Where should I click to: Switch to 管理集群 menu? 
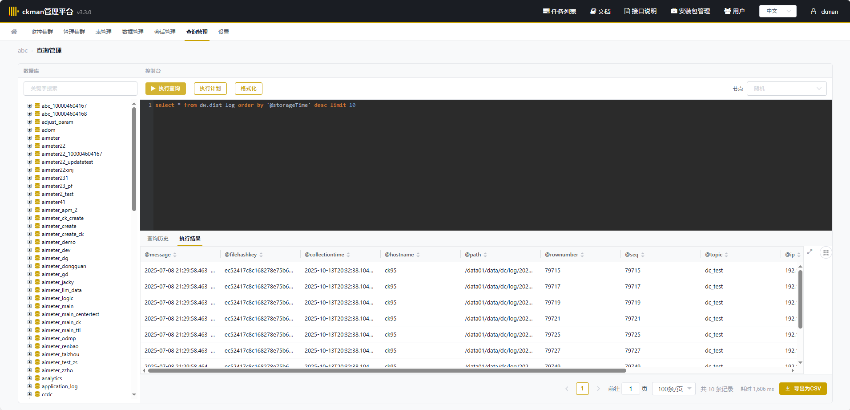click(x=74, y=32)
